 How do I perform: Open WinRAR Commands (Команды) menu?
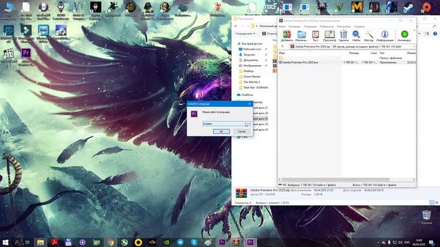294,26
